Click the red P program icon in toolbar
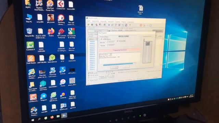219x123 pixels. 141,25
